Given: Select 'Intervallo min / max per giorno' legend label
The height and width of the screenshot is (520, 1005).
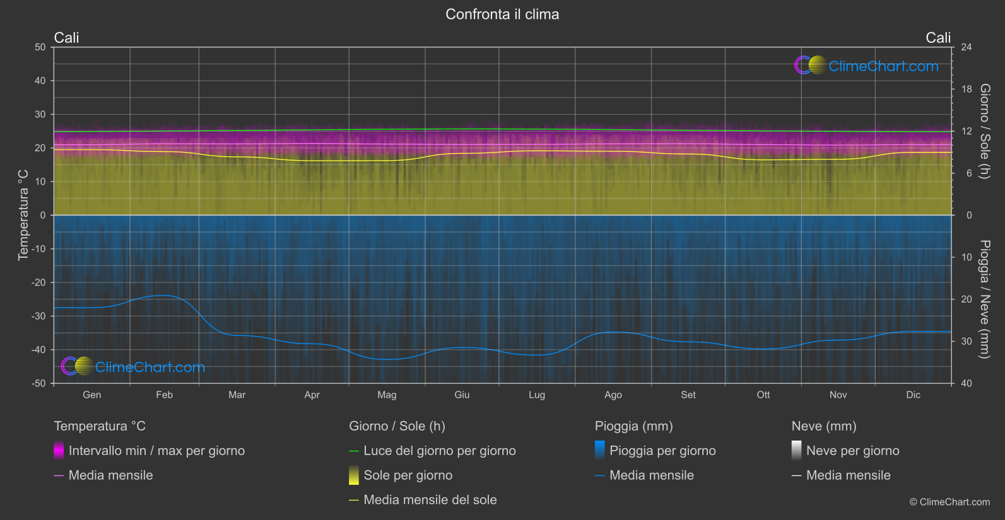Looking at the screenshot, I should (156, 451).
